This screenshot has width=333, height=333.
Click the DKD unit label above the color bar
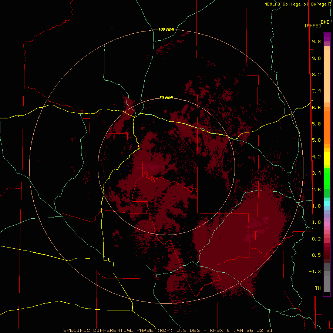point(325,22)
